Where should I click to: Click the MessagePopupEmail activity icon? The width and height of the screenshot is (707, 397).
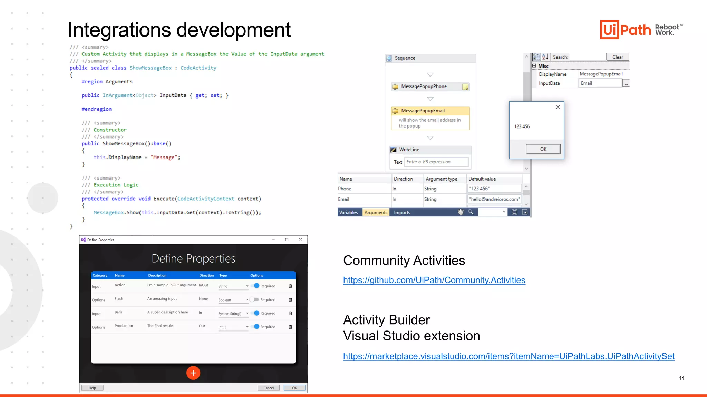point(395,111)
